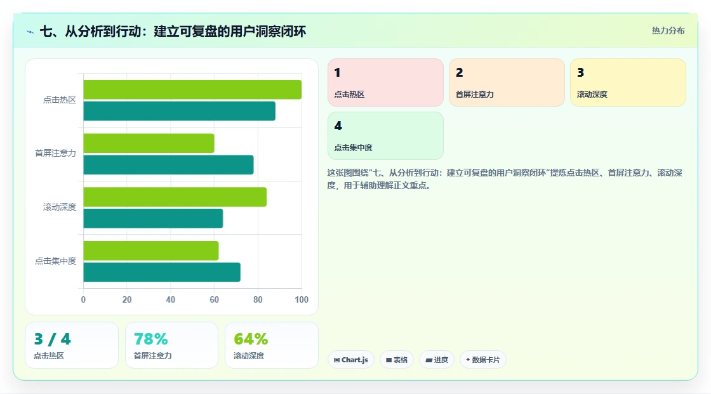The height and width of the screenshot is (394, 711).
Task: Open card 4 点击集中度
Action: (x=385, y=136)
